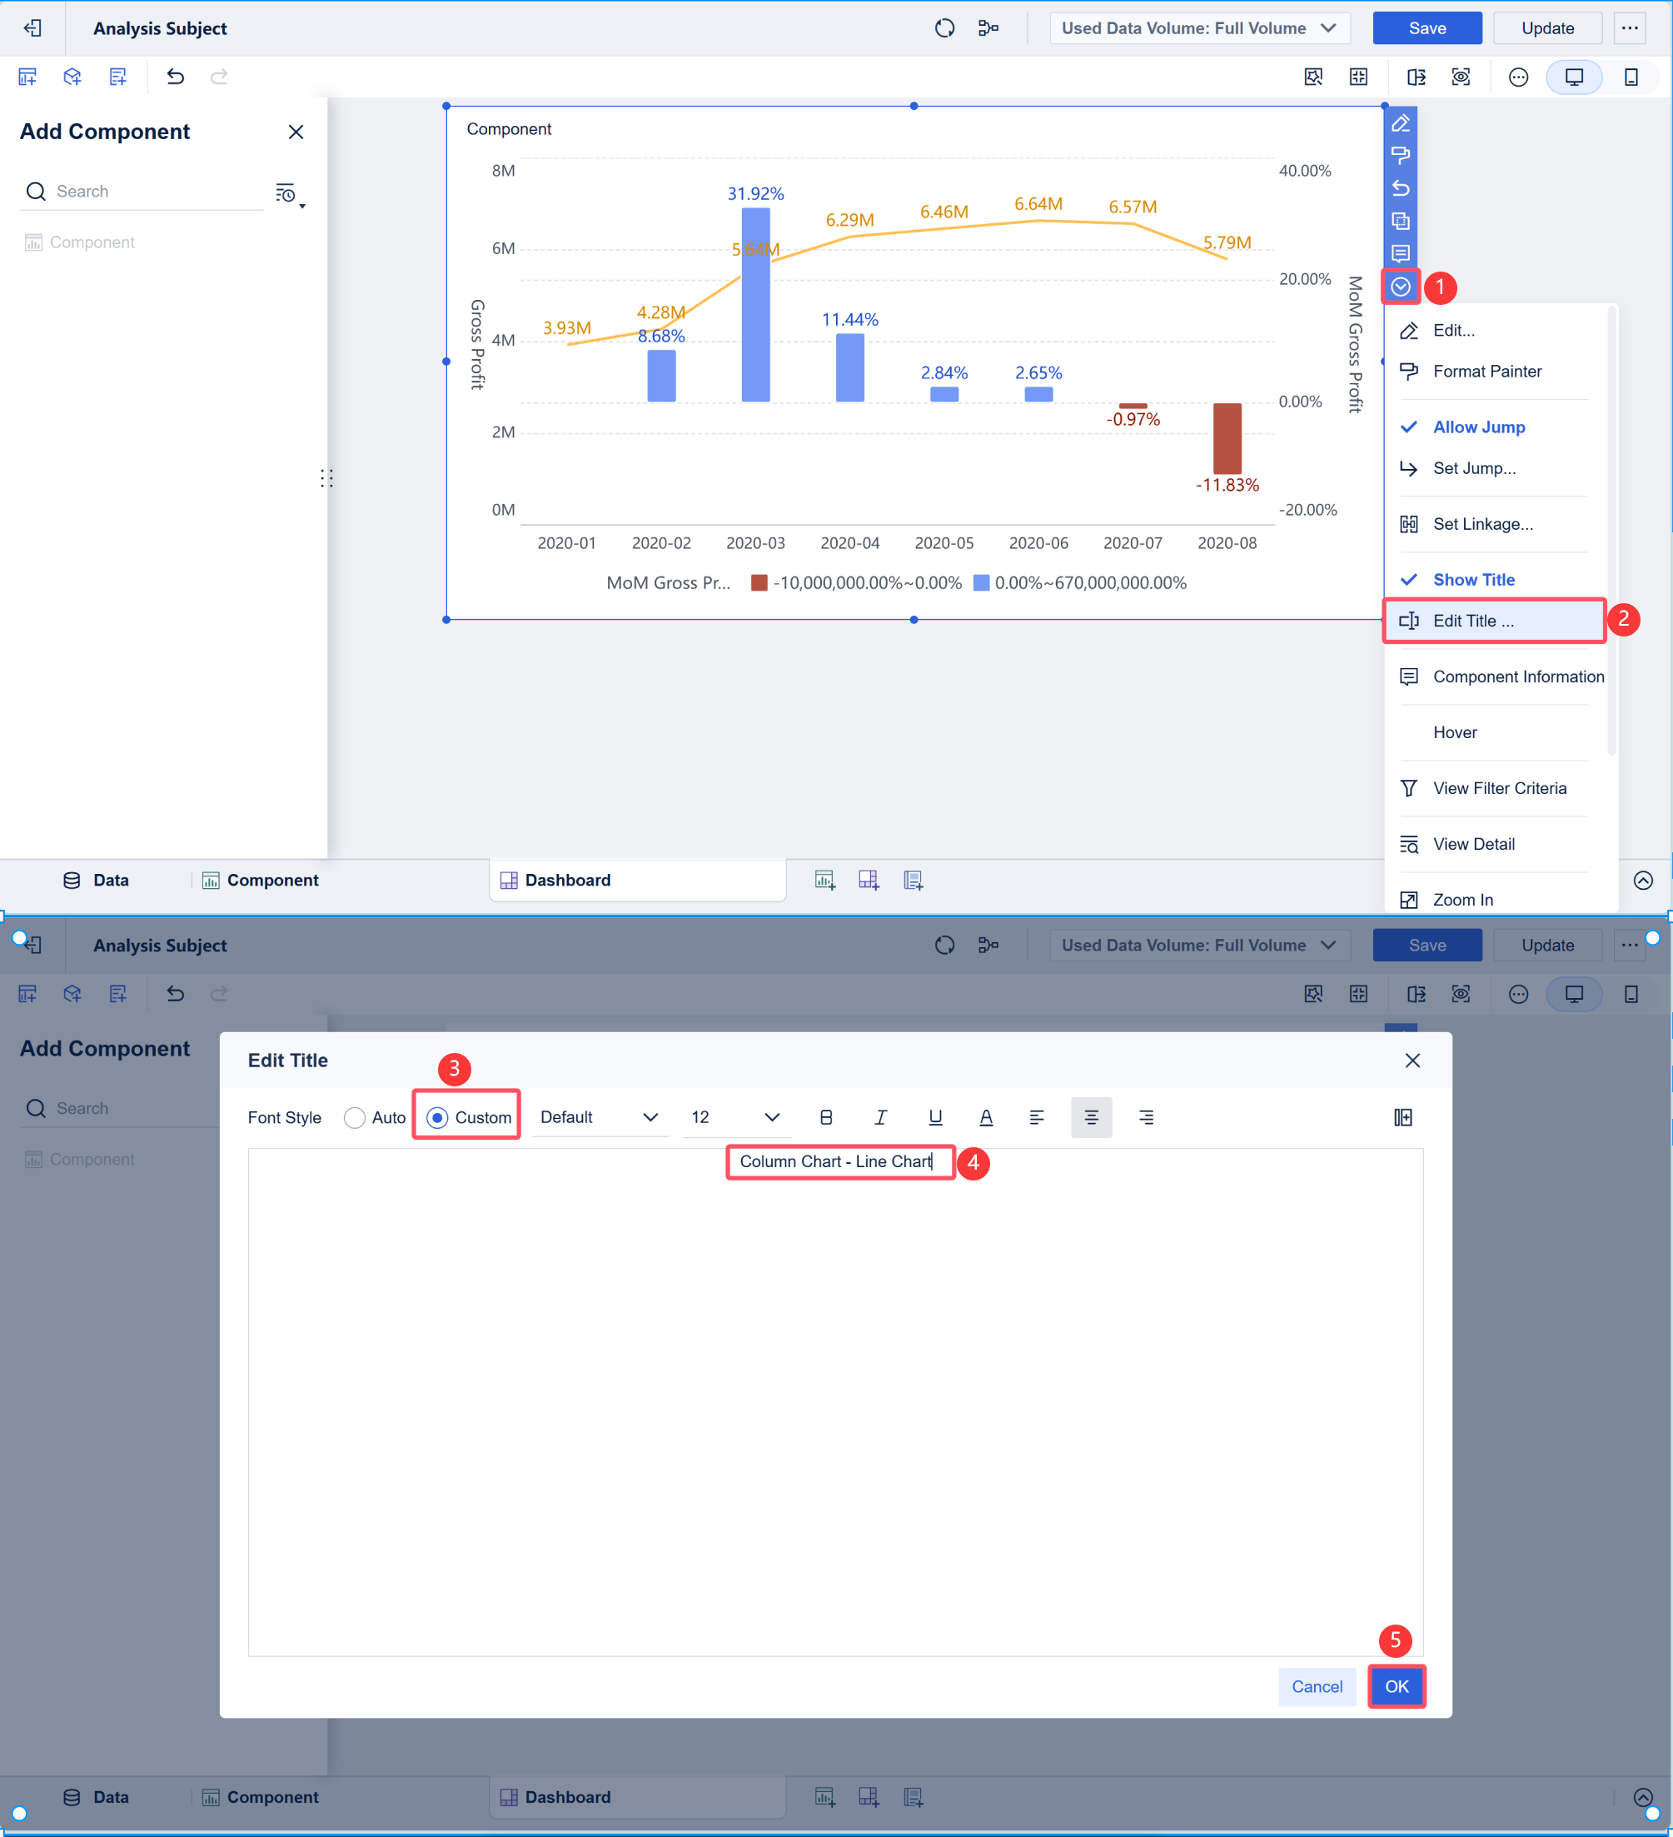Click the circled ellipsis icon in the chart window toolbar

1518,77
